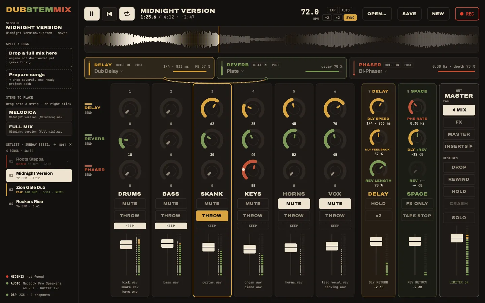Save the session with SAVE
Image resolution: width=485 pixels, height=303 pixels.
point(409,14)
